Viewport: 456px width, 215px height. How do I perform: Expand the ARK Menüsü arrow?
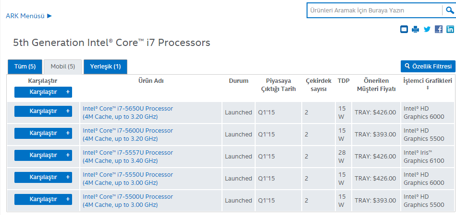[49, 16]
